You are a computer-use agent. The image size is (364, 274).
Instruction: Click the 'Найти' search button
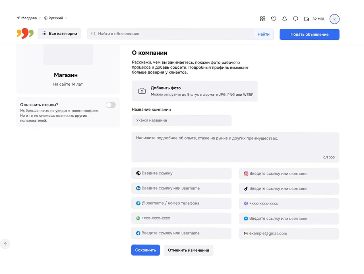(264, 34)
